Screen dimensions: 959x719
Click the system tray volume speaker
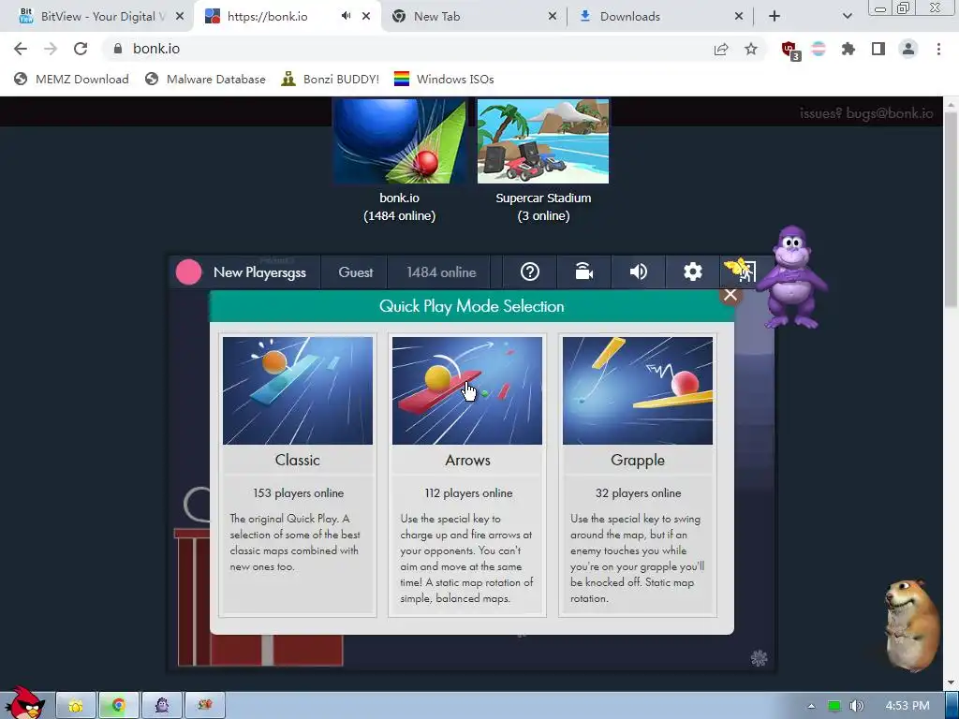point(856,706)
